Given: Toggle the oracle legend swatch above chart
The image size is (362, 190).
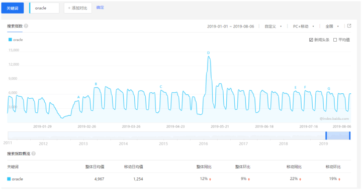Looking at the screenshot, I should click(x=10, y=40).
